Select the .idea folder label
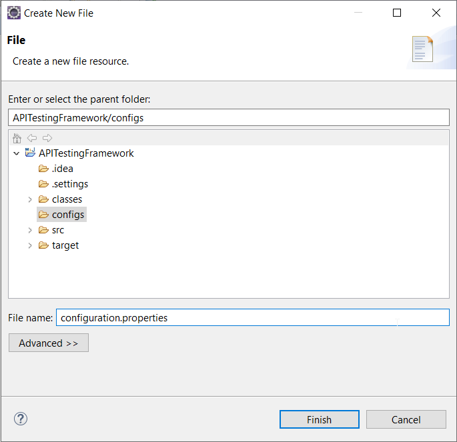Image resolution: width=457 pixels, height=442 pixels. coord(62,169)
